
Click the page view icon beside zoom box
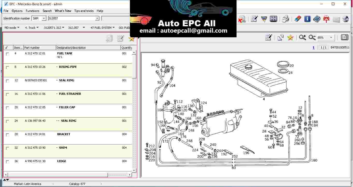344,37
